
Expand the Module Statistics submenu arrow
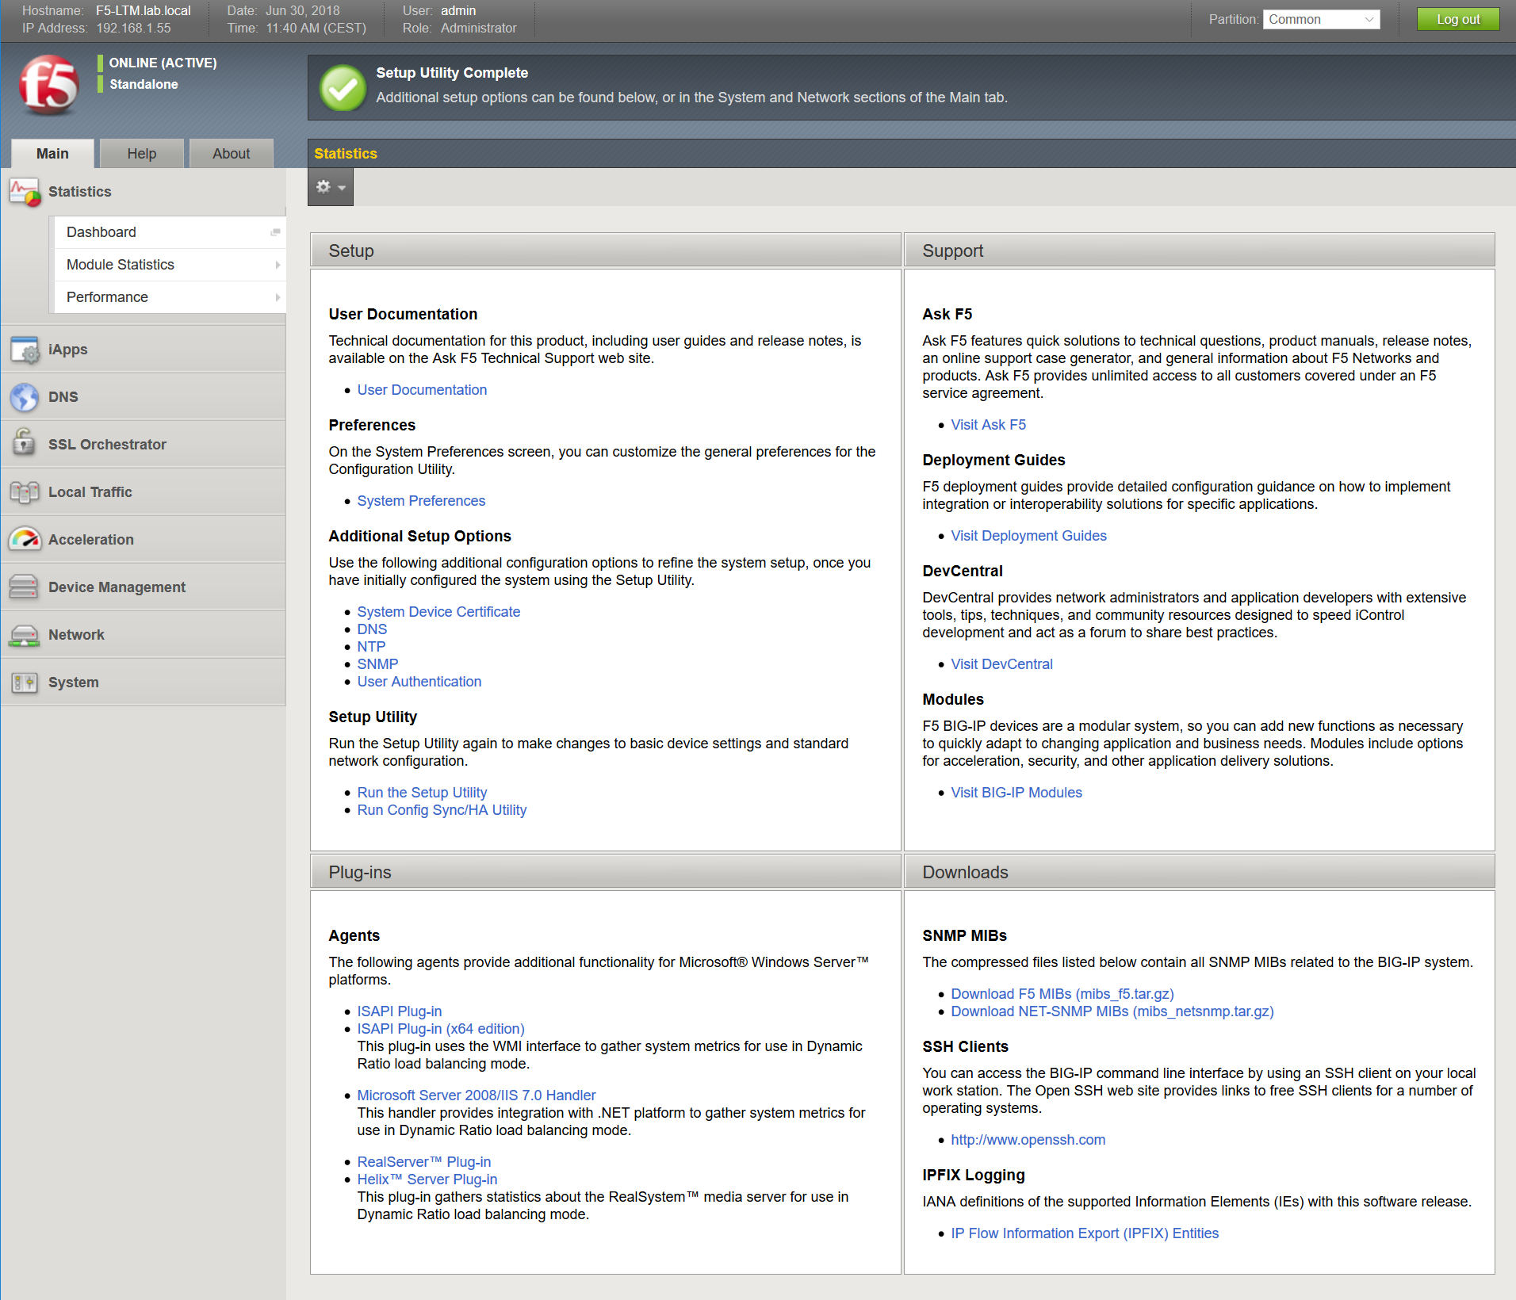pos(278,265)
